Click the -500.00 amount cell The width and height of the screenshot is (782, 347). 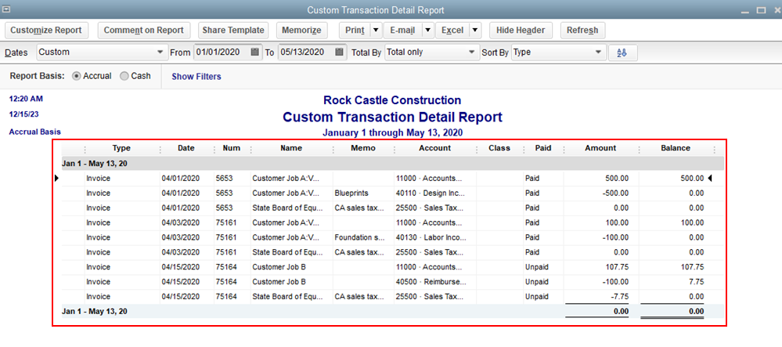[x=614, y=193]
